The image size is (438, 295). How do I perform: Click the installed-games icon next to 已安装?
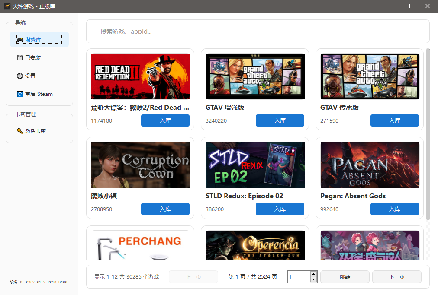click(x=19, y=57)
